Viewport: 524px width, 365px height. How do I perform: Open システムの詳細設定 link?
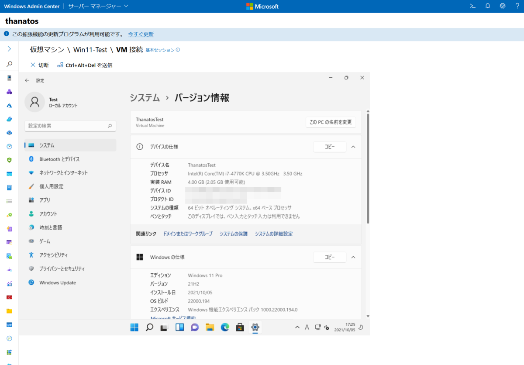[274, 234]
